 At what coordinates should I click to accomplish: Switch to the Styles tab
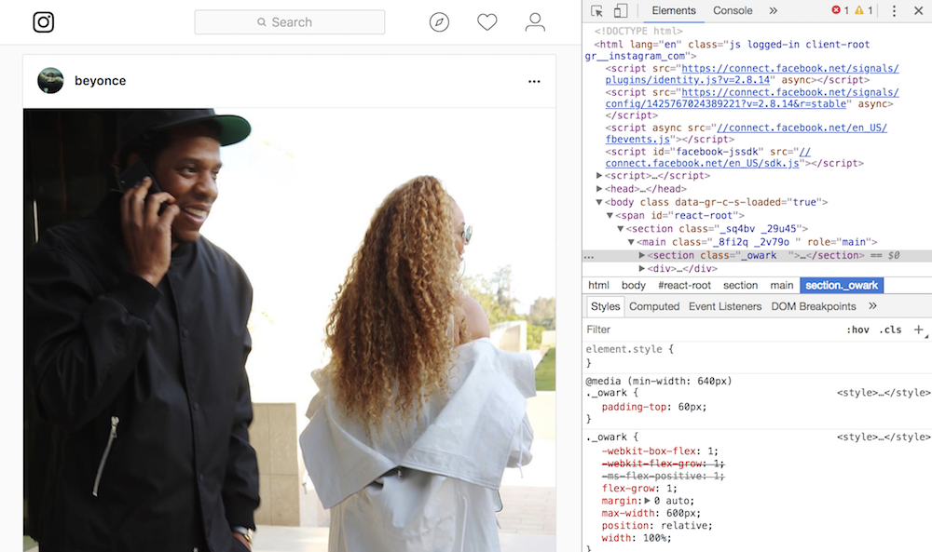605,306
